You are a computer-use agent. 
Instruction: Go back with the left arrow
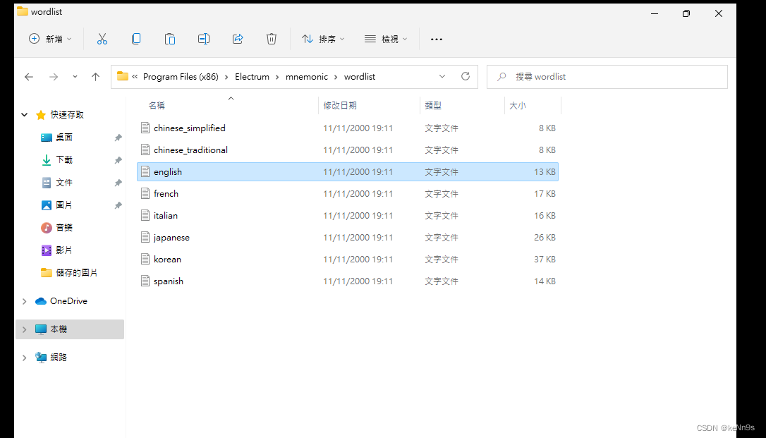pos(29,77)
